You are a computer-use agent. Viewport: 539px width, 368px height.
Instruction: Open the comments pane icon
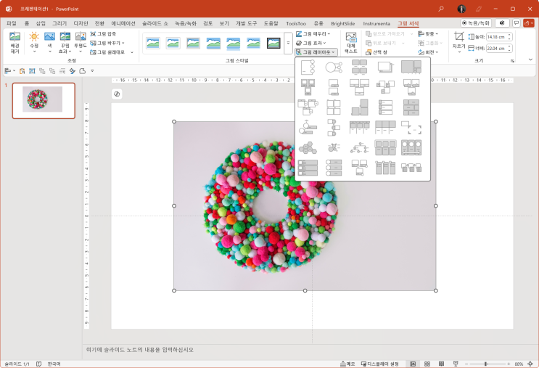(x=517, y=23)
